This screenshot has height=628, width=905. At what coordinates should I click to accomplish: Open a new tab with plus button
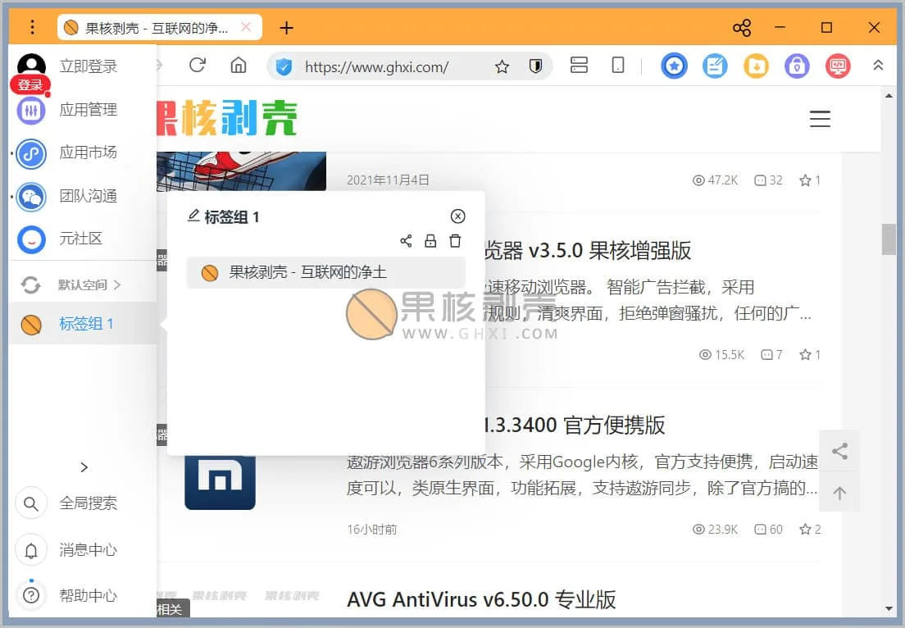click(286, 27)
